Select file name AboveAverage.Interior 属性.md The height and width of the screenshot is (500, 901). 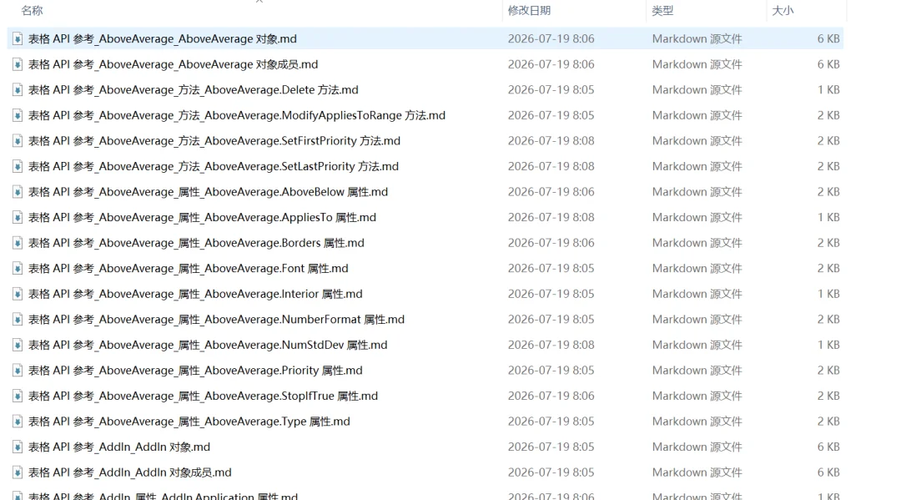195,294
